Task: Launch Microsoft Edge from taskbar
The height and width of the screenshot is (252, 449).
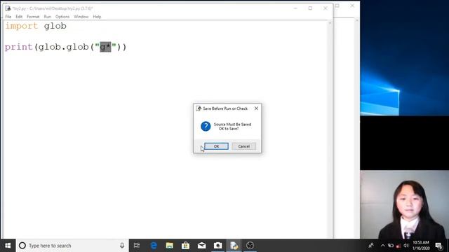Action: (154, 246)
